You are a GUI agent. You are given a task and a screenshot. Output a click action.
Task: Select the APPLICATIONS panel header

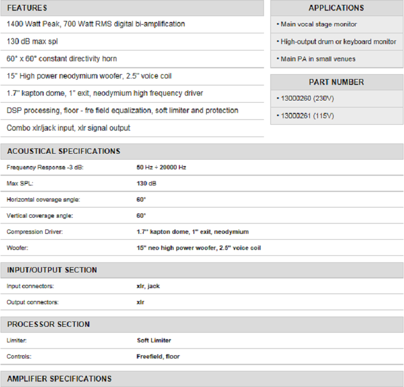tap(336, 8)
